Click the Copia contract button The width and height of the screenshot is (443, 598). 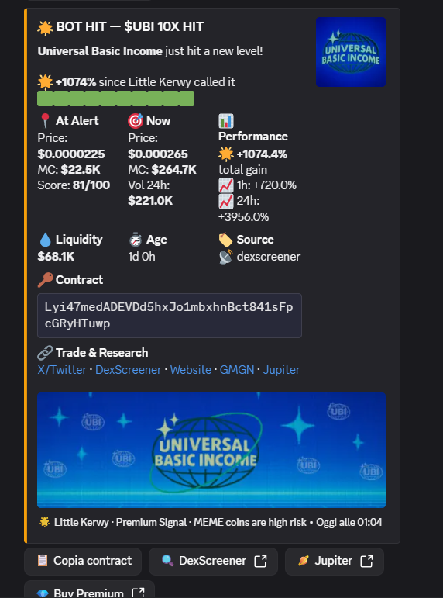pyautogui.click(x=83, y=562)
